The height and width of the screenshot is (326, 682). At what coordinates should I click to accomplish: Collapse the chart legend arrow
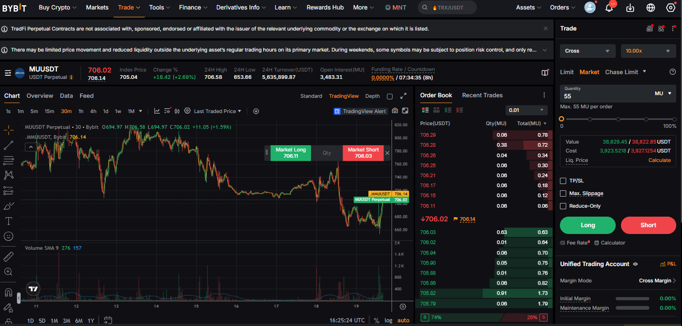[x=31, y=147]
